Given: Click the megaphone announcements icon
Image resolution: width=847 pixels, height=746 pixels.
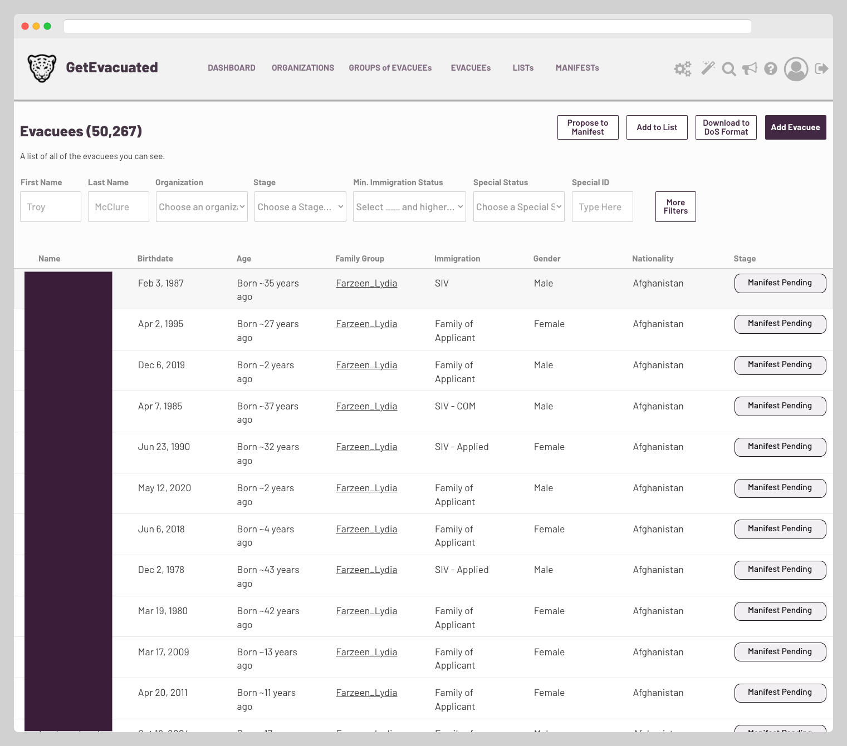Looking at the screenshot, I should click(x=750, y=68).
